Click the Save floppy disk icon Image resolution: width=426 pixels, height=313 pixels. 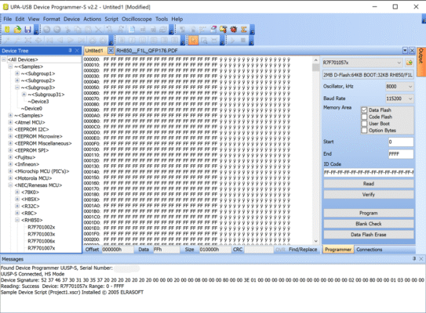click(x=27, y=29)
